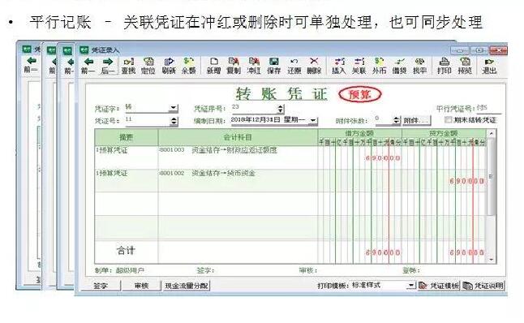The width and height of the screenshot is (524, 323).
Task: Open the 凭证字 dropdown
Action: tap(173, 108)
